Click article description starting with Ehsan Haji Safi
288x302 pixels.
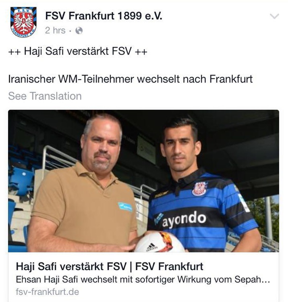click(143, 279)
